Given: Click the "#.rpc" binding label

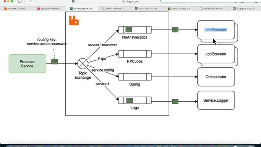Looking at the screenshot, I should click(102, 58).
